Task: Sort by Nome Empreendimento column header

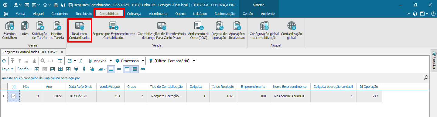Action: coord(290,87)
